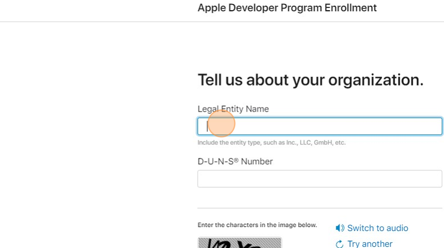Click the Legal Entity Name label

[233, 109]
